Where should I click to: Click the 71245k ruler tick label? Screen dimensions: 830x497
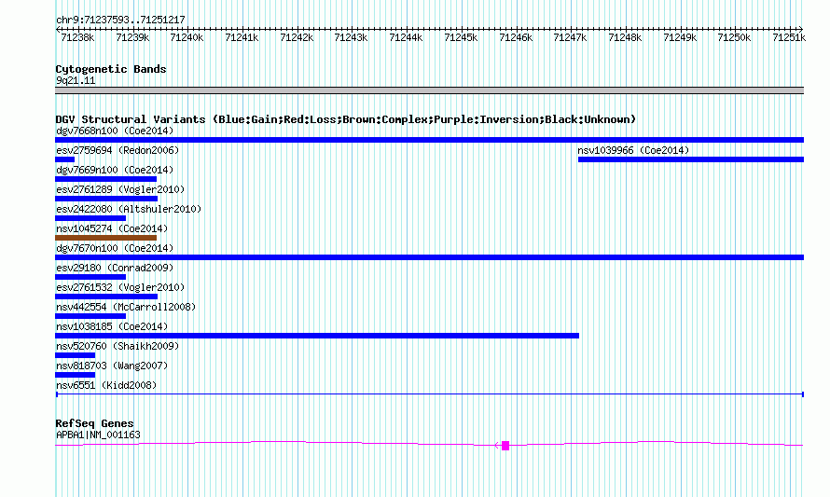[x=461, y=37]
